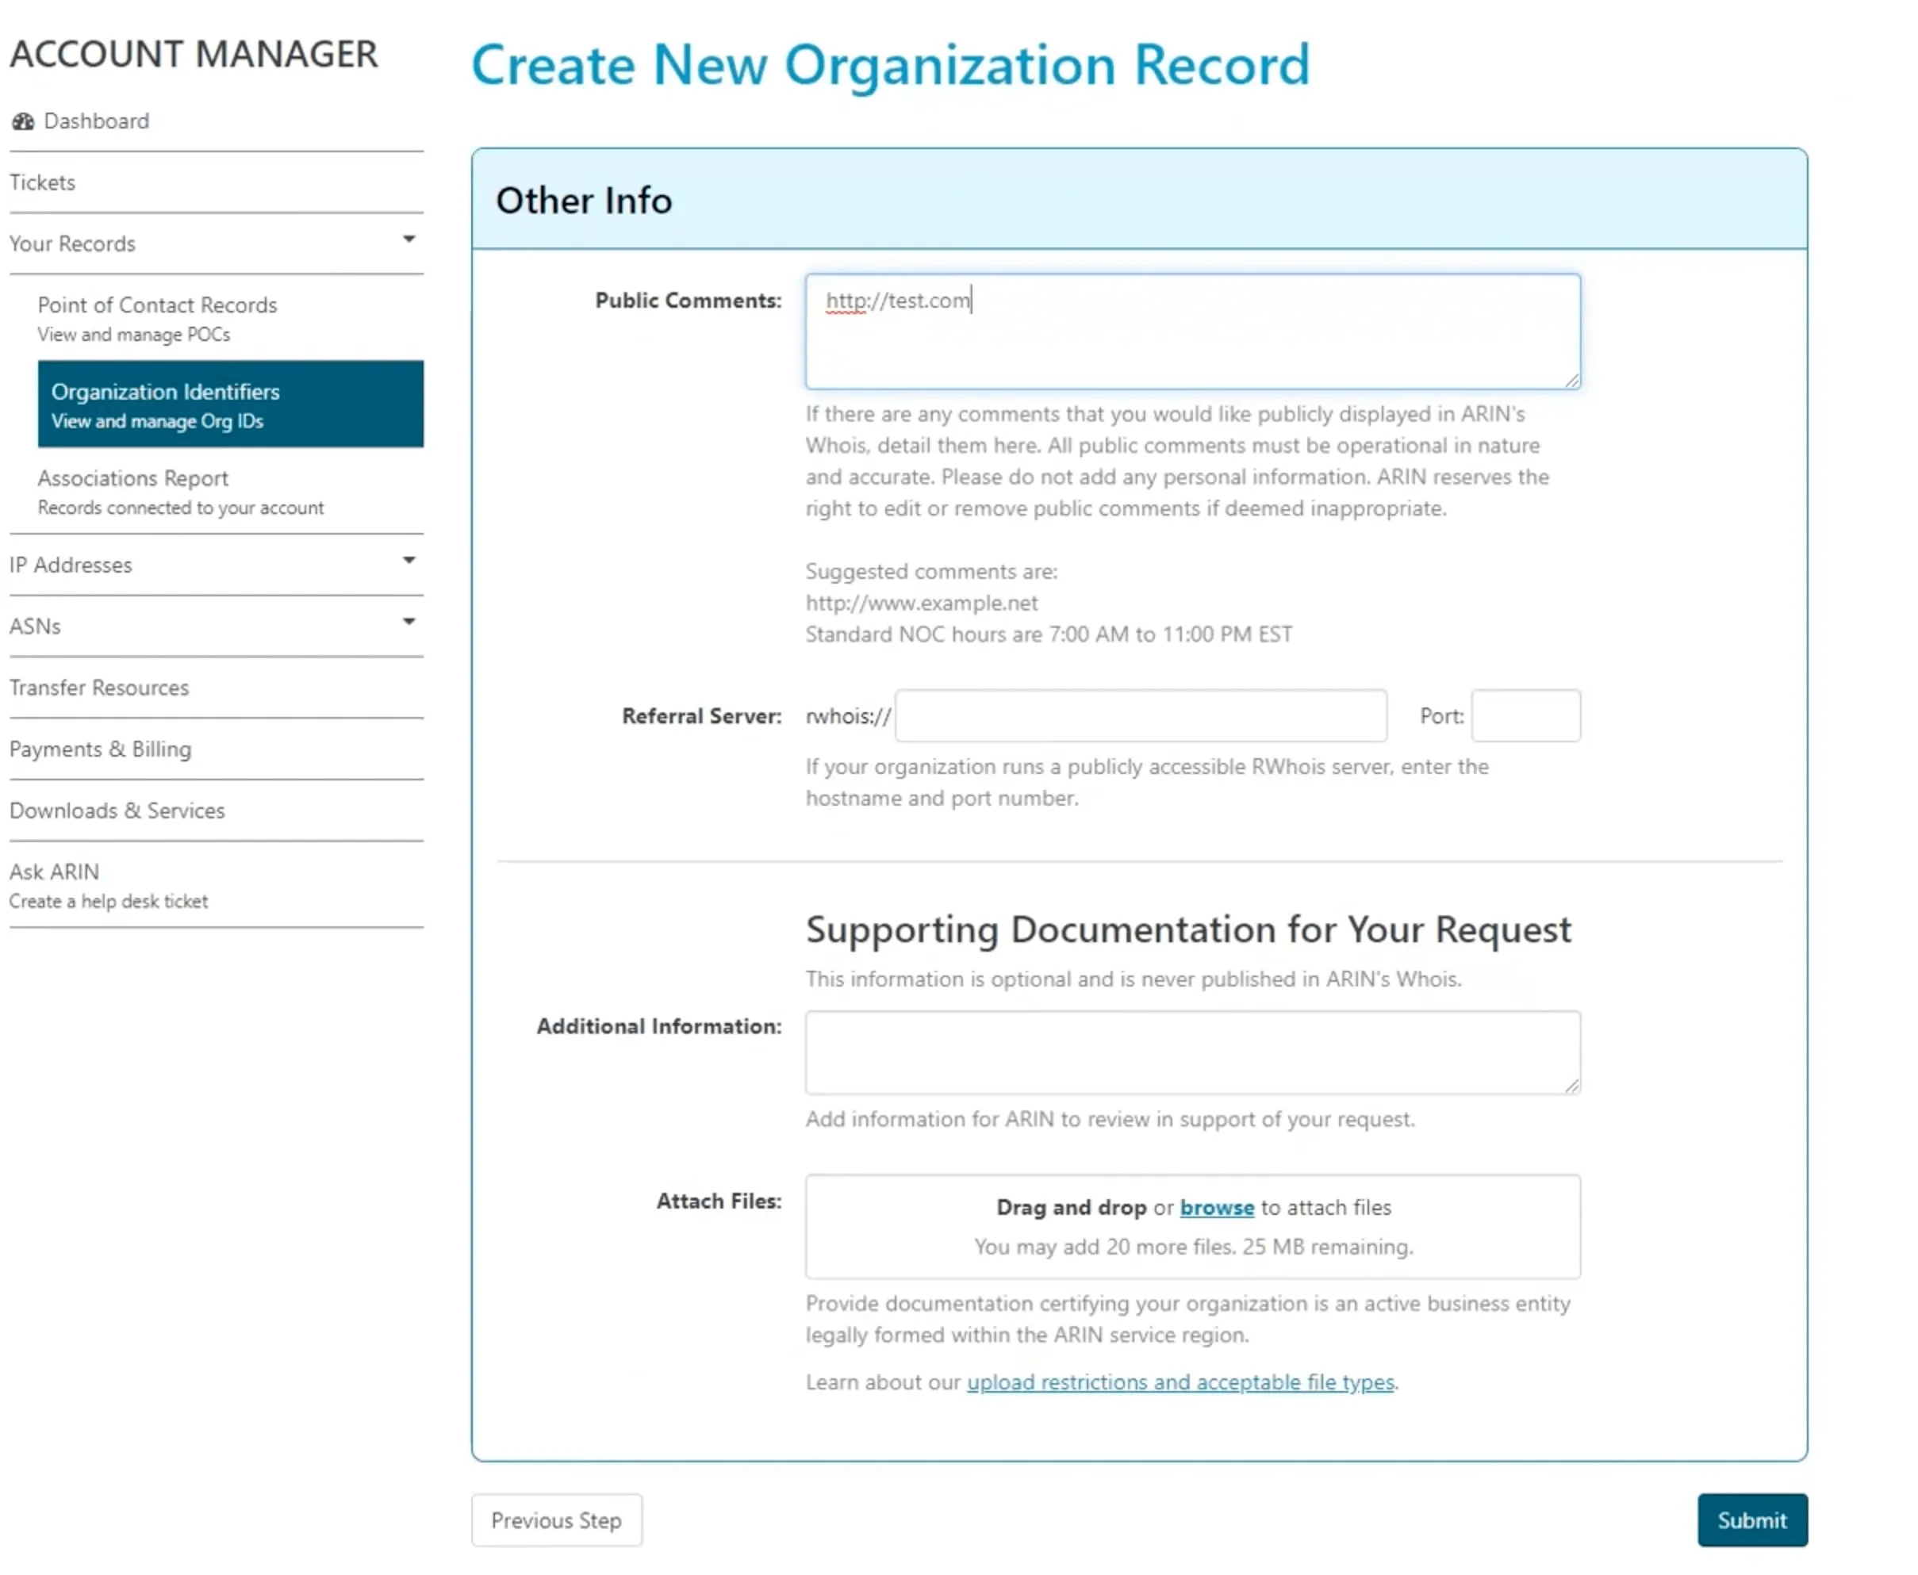This screenshot has height=1575, width=1918.
Task: Open the Associations Report
Action: tap(132, 479)
